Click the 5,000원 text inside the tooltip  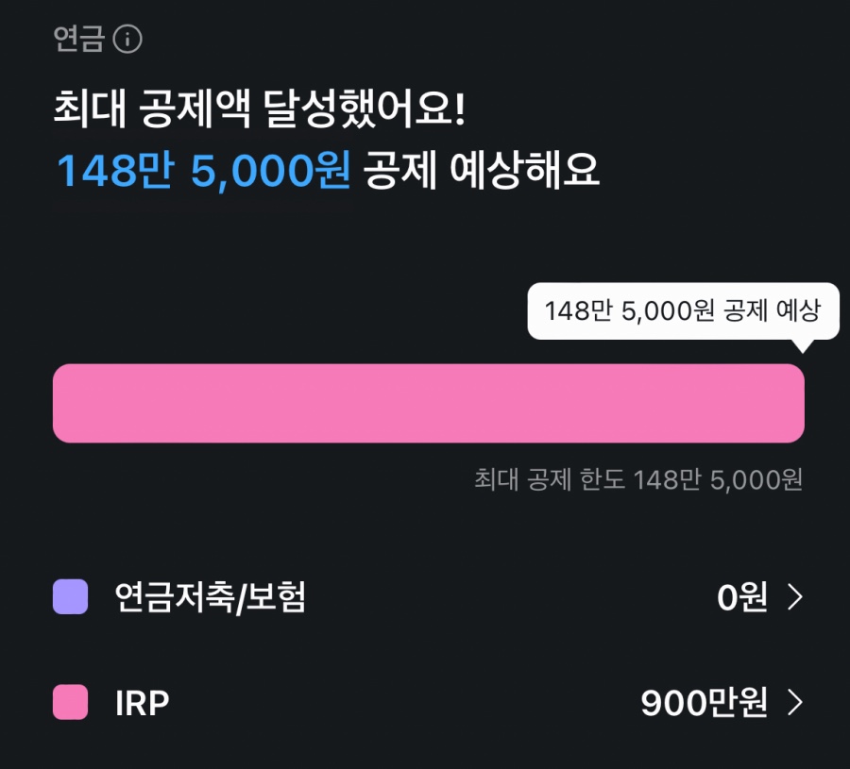[x=669, y=310]
